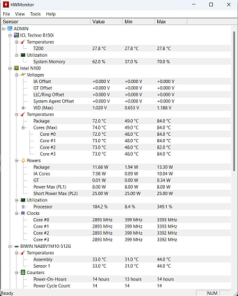This screenshot has width=238, height=296.
Task: Open the Tools menu
Action: tap(35, 14)
